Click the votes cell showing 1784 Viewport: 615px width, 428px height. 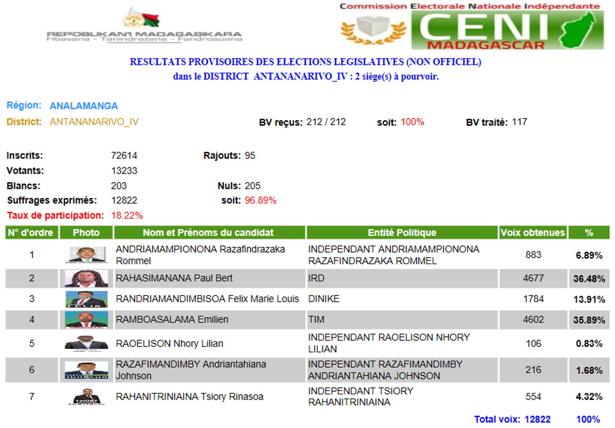533,299
